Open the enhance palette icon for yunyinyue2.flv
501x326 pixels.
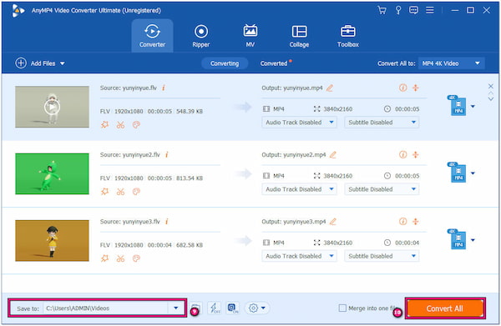pyautogui.click(x=136, y=192)
